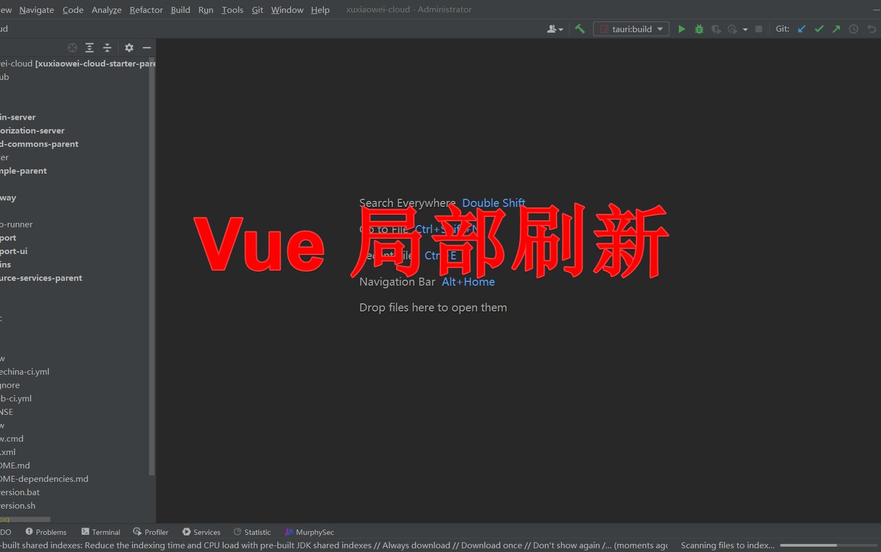Open the Tools menu

(232, 10)
